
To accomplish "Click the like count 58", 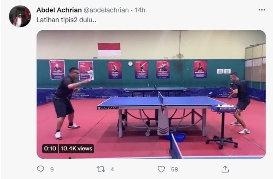I will tap(175, 170).
